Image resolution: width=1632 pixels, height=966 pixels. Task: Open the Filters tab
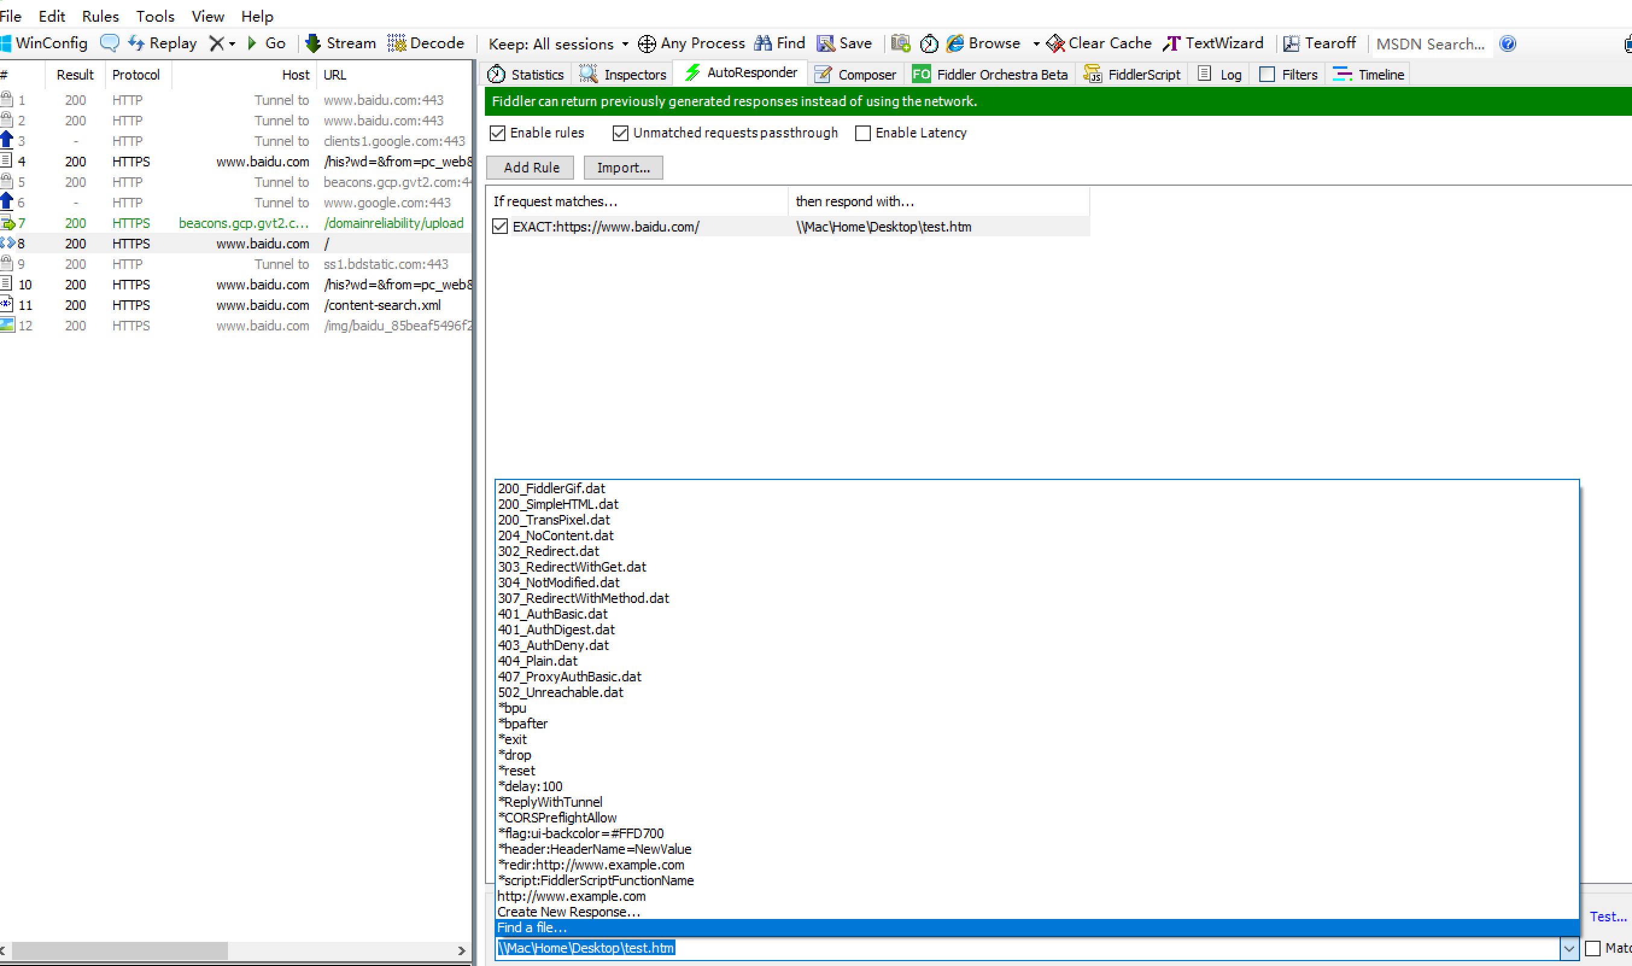coord(1289,74)
